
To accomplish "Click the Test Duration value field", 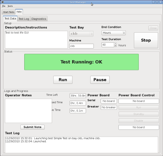I will tap(108, 45).
